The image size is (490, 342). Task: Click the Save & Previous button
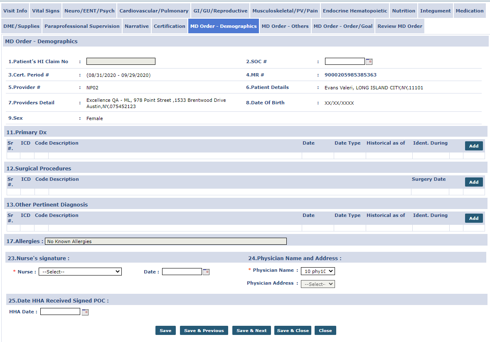tap(204, 330)
